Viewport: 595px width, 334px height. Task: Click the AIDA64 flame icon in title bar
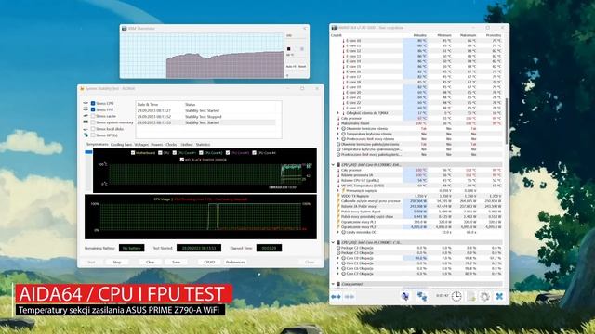82,89
